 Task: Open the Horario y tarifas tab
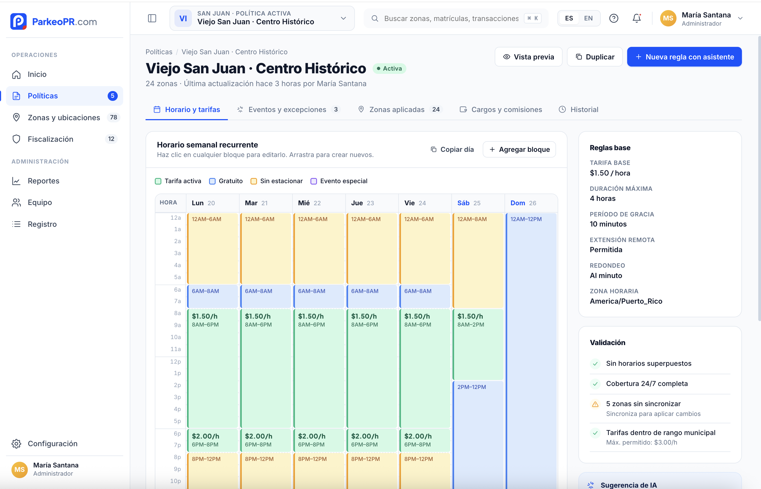tap(187, 110)
